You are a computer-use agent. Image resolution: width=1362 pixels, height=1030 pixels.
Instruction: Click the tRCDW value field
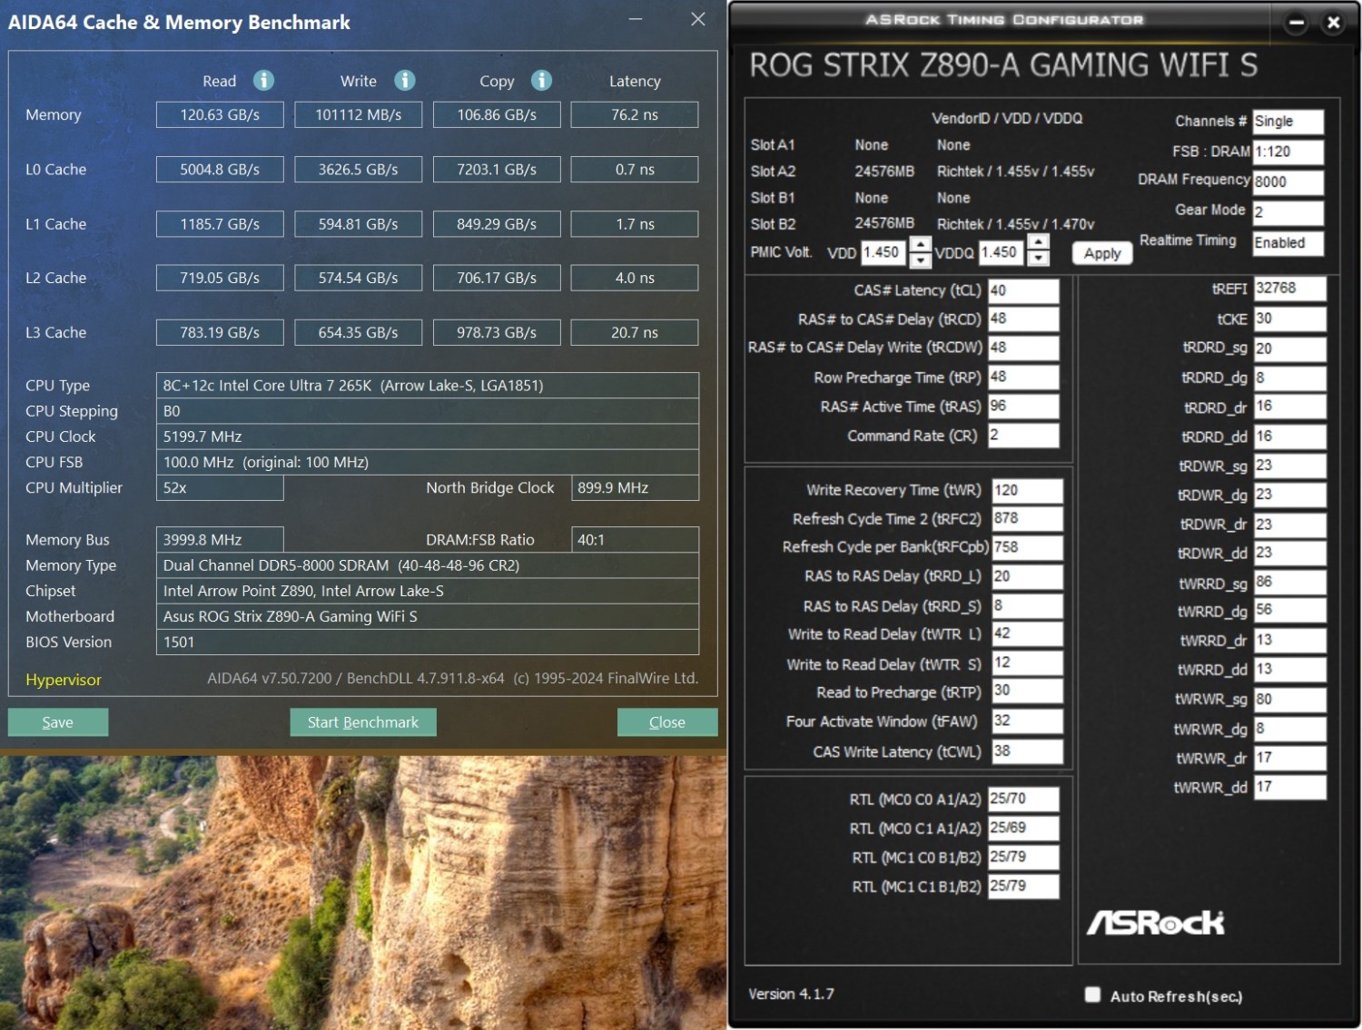(x=1023, y=348)
